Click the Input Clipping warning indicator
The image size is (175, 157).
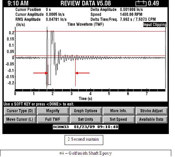tap(155, 25)
